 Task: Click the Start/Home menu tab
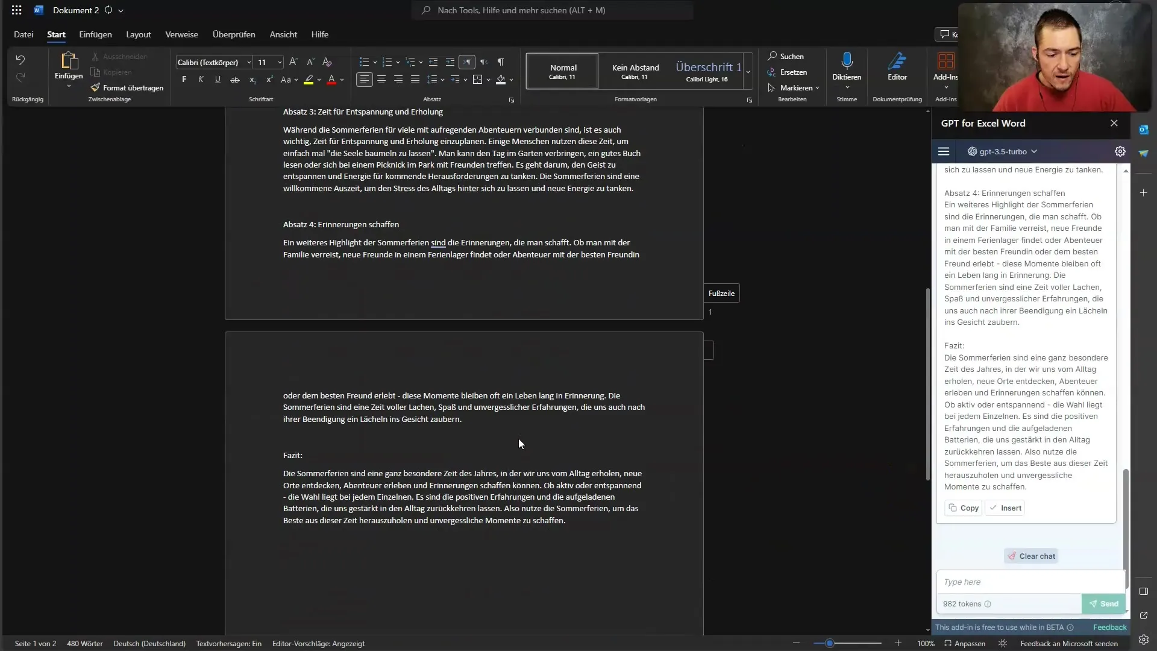[x=55, y=34]
